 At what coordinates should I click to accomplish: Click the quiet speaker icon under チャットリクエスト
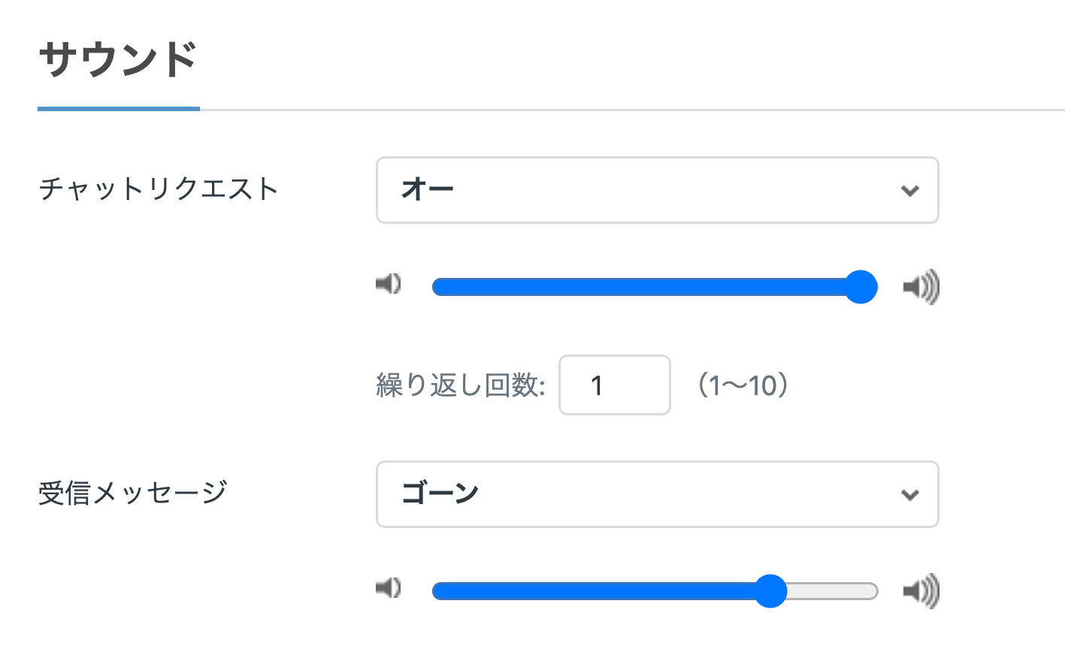389,284
